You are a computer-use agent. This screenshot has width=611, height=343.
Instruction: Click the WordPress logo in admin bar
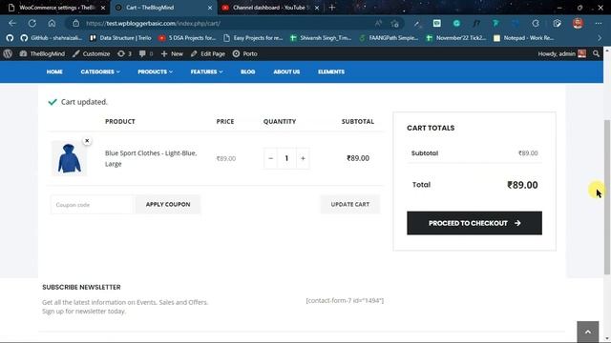click(x=8, y=53)
